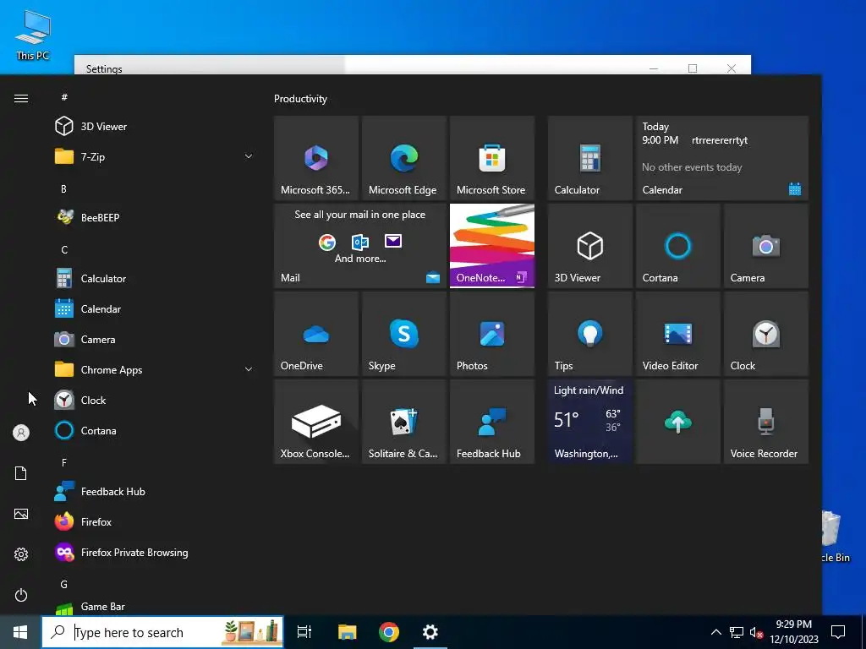Open the Washington weather tile

coord(589,422)
